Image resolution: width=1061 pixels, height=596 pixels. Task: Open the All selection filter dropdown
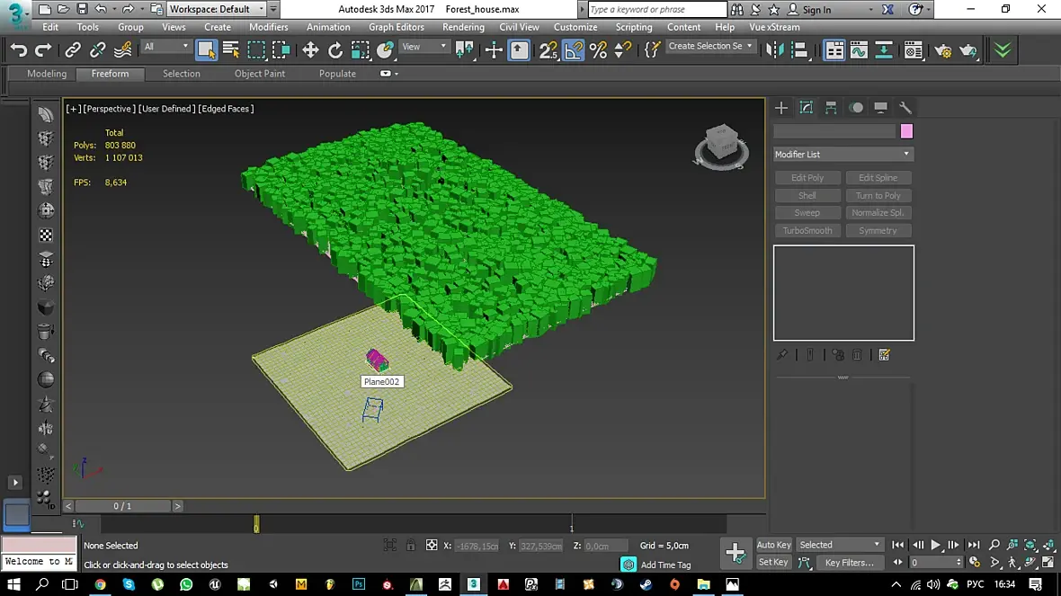click(166, 47)
